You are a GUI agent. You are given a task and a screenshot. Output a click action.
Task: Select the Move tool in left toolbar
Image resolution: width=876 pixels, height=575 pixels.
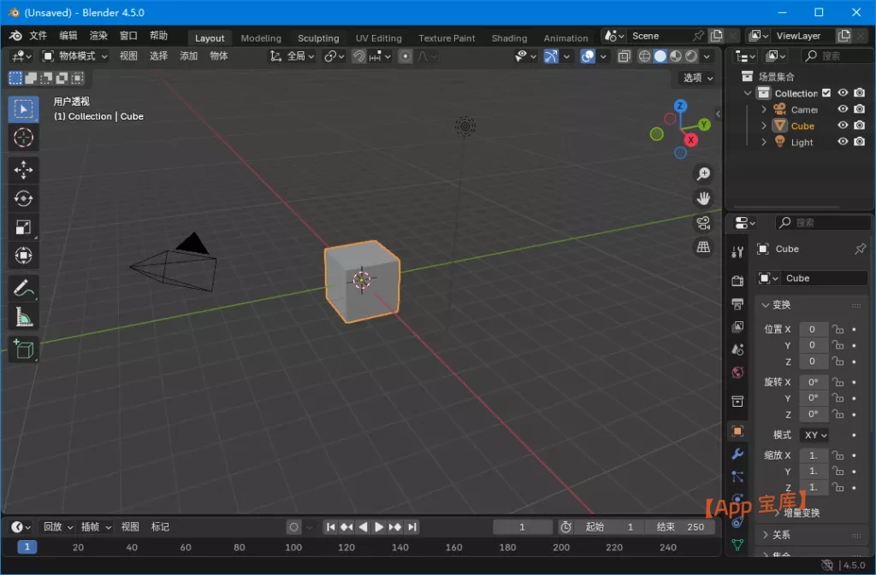point(23,169)
